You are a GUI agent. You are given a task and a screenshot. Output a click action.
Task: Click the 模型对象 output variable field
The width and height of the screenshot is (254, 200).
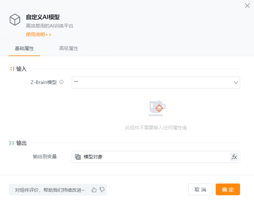[x=152, y=157]
